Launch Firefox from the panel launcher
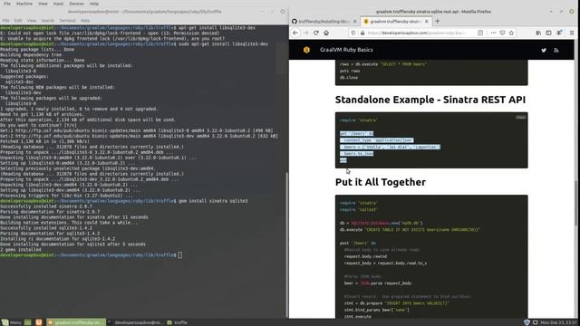 point(39,322)
